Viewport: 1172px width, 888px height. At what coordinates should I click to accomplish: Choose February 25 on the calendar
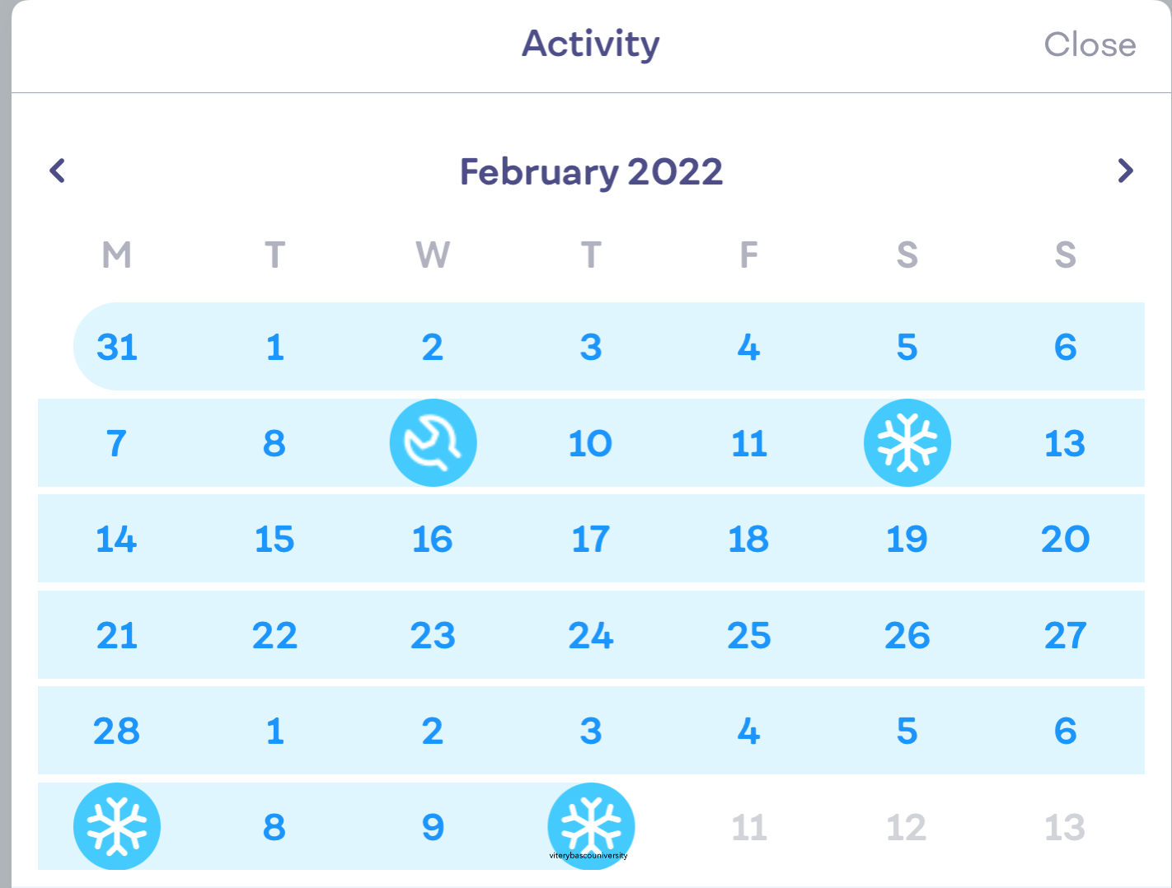point(748,636)
